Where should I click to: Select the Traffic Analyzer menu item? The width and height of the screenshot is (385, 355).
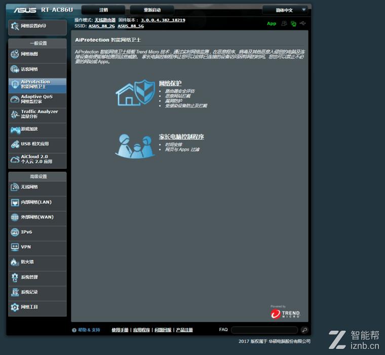point(37,114)
